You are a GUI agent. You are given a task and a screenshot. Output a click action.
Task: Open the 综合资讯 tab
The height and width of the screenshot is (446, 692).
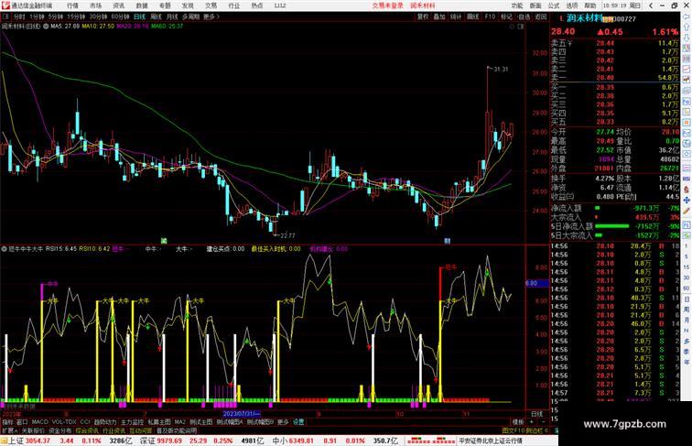coord(87,430)
